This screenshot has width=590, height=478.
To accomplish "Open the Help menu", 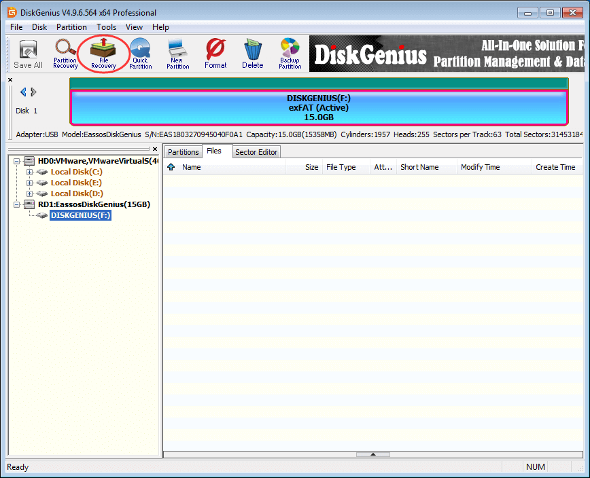I will 160,27.
